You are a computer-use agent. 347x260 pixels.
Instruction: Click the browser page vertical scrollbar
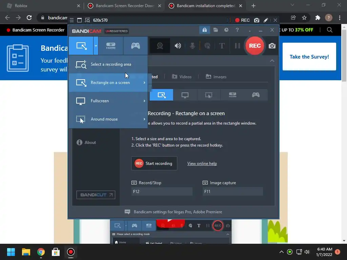pos(344,55)
